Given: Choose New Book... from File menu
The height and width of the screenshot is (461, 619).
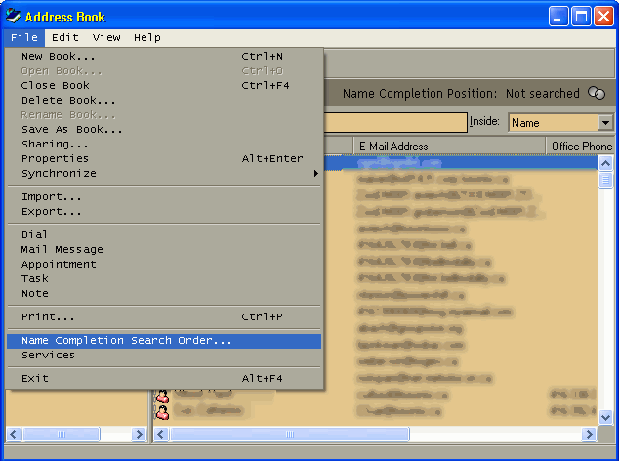Looking at the screenshot, I should [164, 56].
